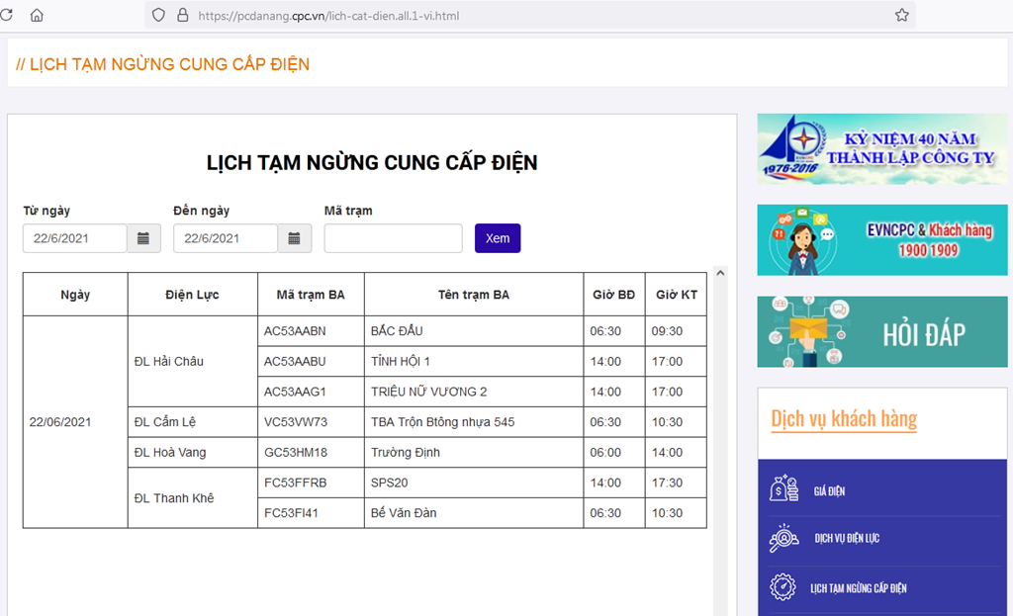Click station name TRIỆU NỮ VƯƠNG 2
Viewport: 1013px width, 616px height.
pos(474,392)
